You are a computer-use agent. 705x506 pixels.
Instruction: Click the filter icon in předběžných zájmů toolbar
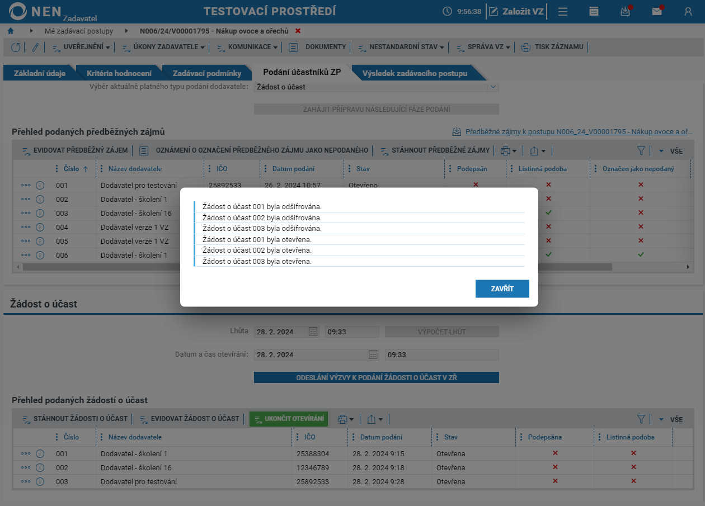click(x=641, y=150)
